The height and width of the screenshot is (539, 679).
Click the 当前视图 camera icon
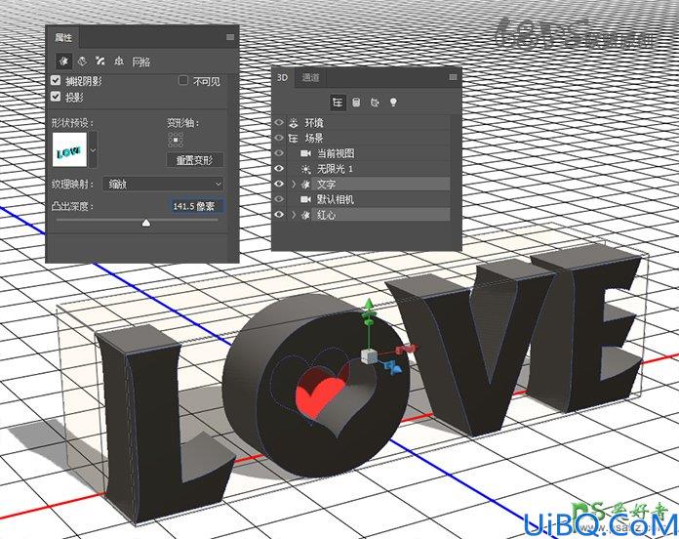click(x=305, y=153)
